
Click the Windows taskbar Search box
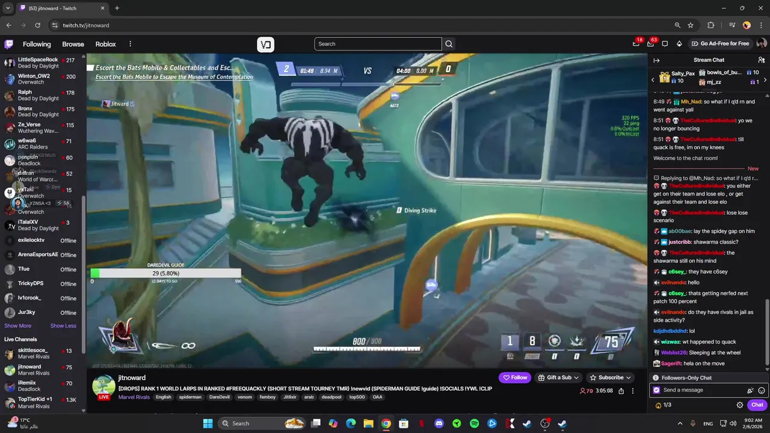pos(261,423)
